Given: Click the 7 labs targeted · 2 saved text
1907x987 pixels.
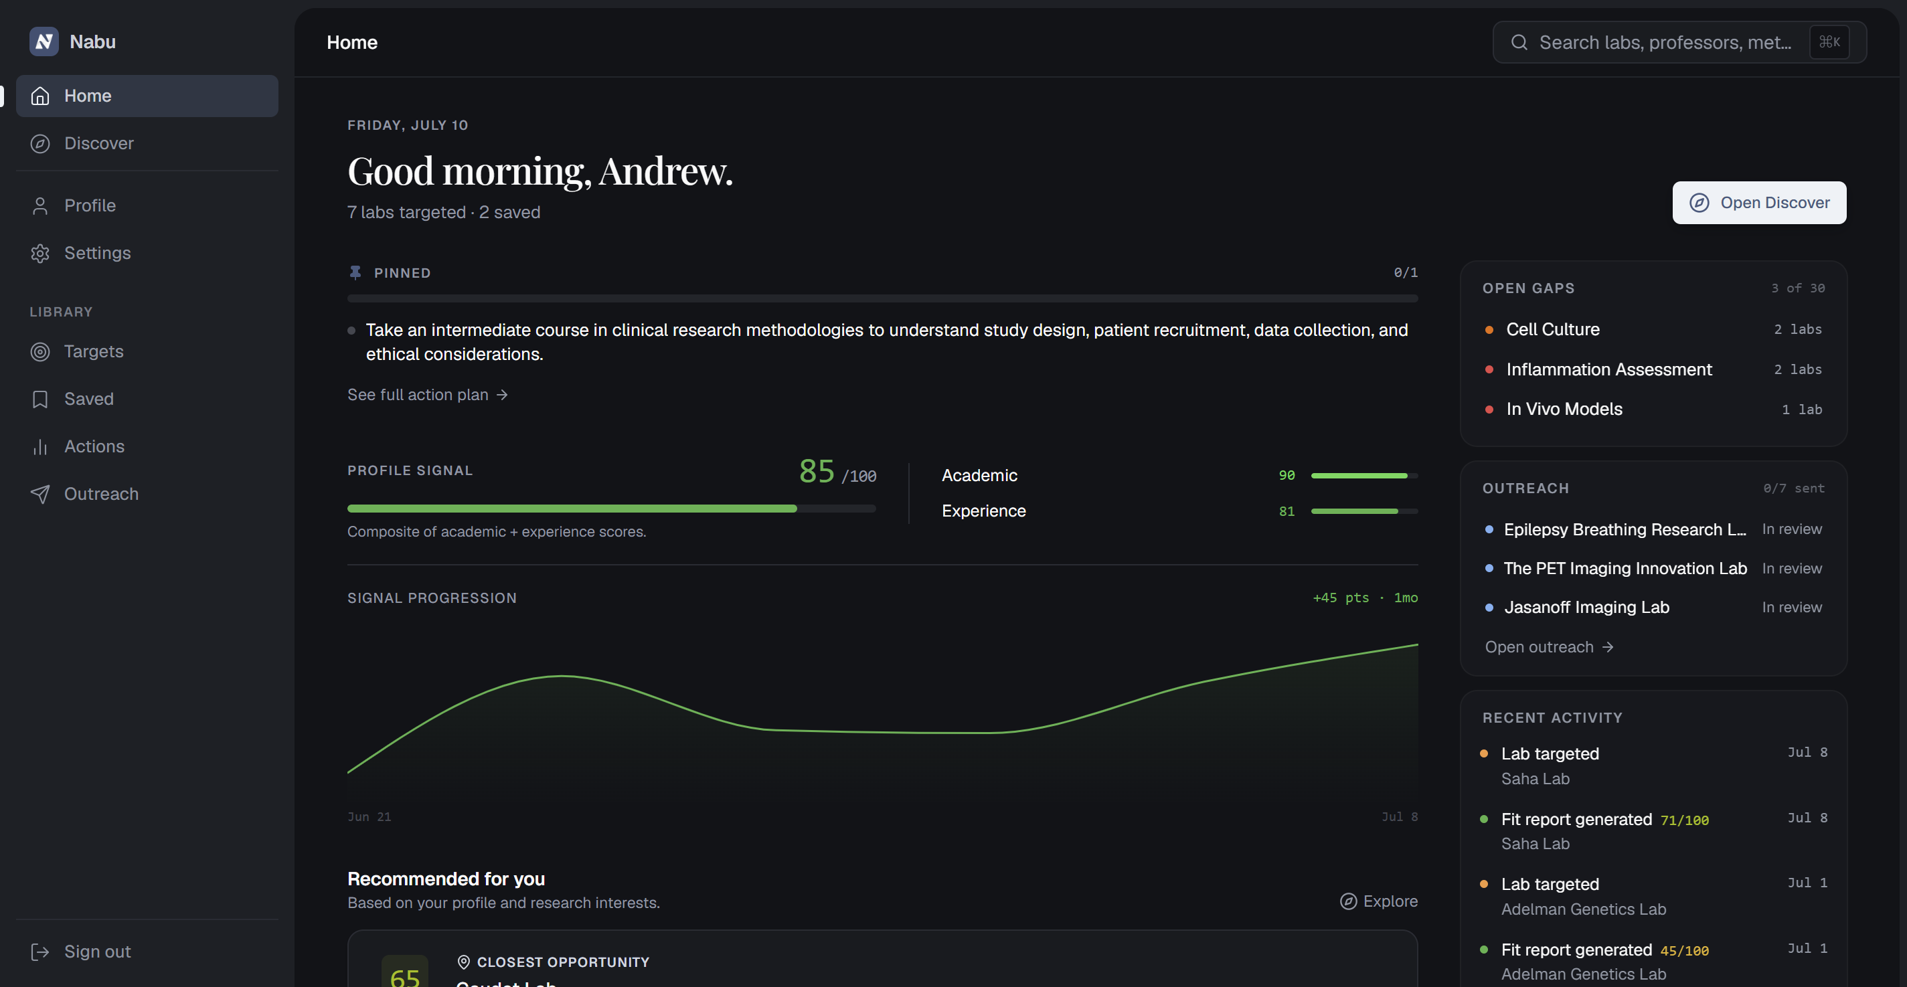Looking at the screenshot, I should tap(444, 212).
